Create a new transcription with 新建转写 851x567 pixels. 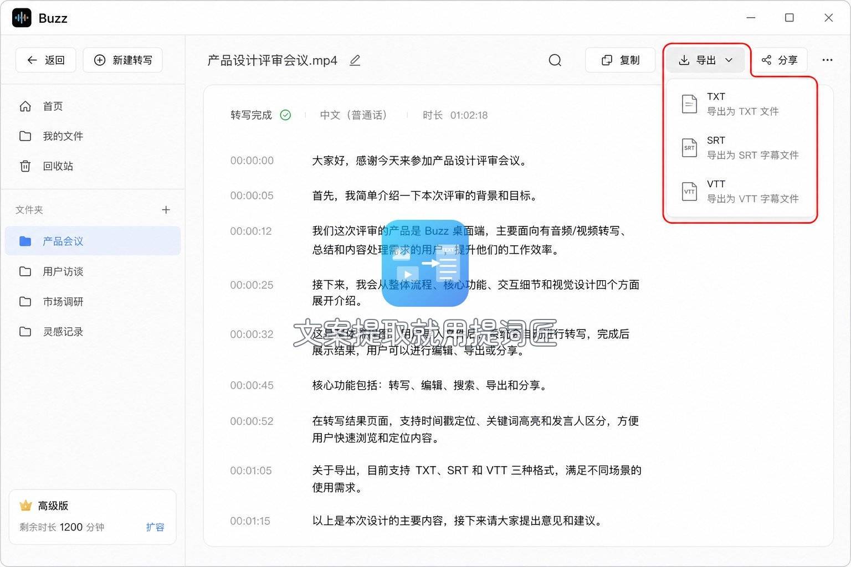[x=122, y=60]
